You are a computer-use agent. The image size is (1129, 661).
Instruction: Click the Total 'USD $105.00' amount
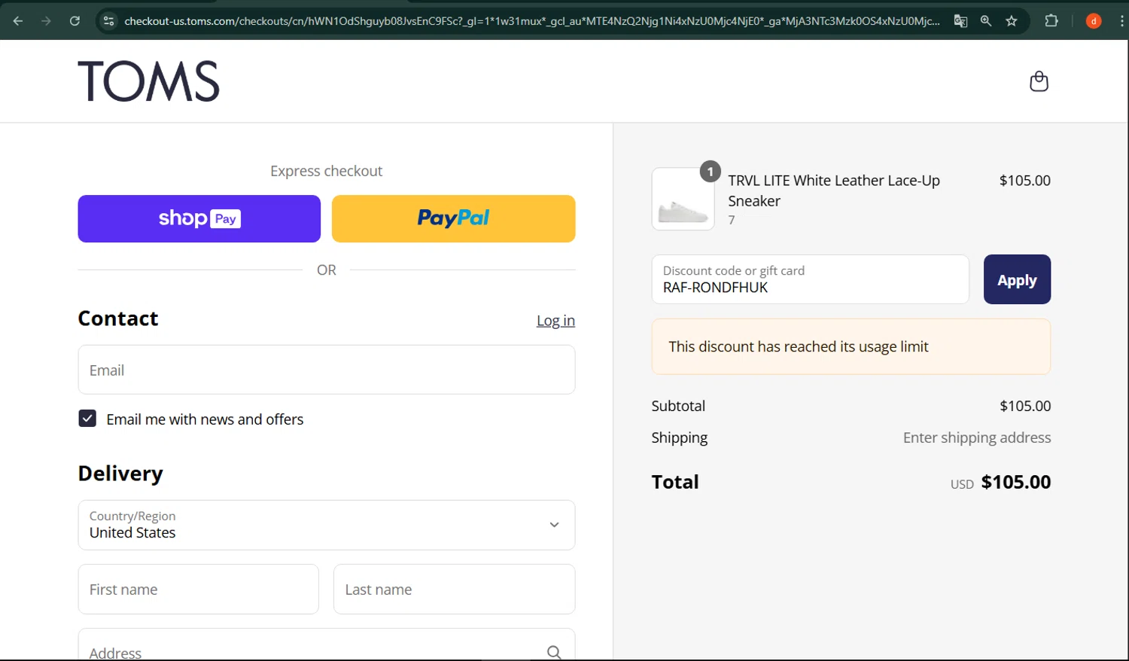(x=1001, y=482)
